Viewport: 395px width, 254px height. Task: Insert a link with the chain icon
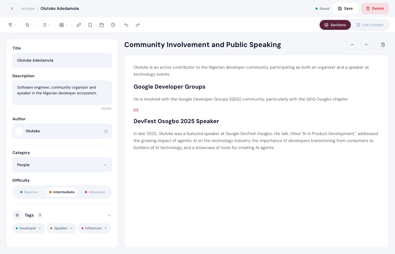pyautogui.click(x=79, y=25)
